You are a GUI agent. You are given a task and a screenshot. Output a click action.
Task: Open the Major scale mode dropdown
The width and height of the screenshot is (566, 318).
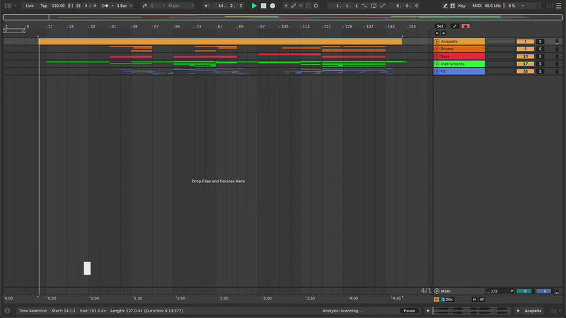point(180,6)
